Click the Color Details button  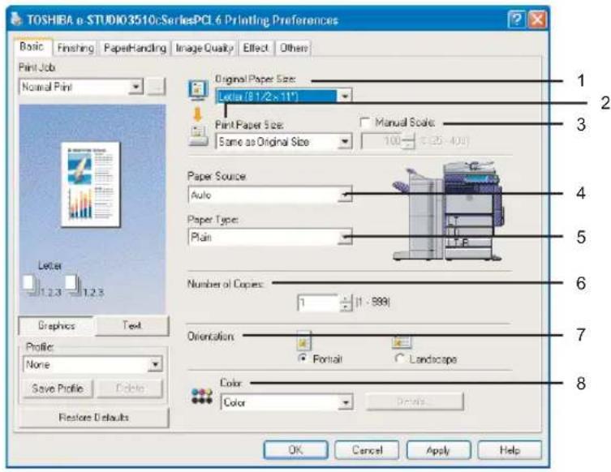pos(415,401)
